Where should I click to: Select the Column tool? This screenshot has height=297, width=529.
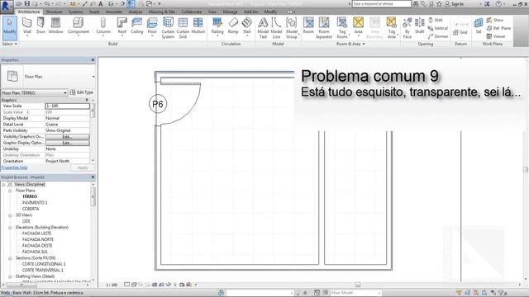point(103,26)
